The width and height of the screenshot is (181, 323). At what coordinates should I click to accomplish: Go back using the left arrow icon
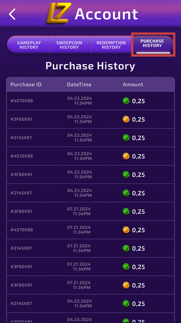coord(12,14)
